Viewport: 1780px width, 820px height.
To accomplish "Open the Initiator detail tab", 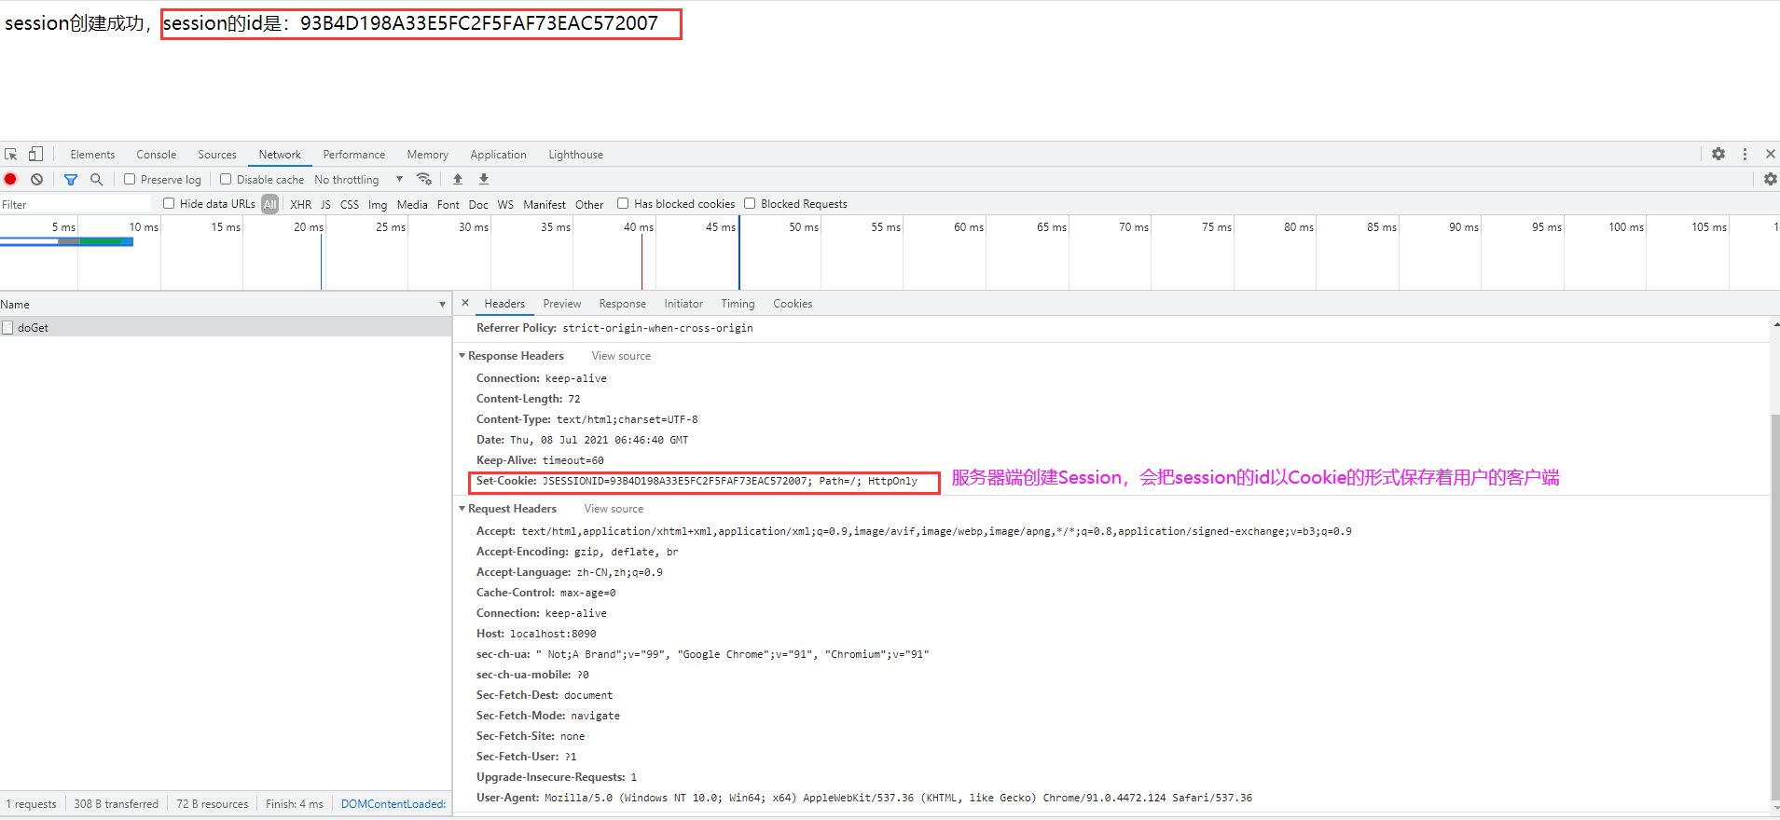I will tap(683, 304).
